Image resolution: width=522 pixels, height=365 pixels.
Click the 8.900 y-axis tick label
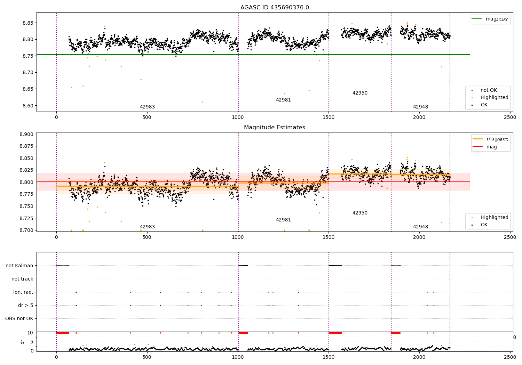point(26,135)
